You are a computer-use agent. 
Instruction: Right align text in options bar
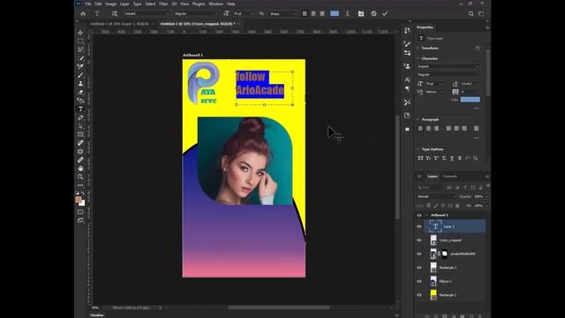322,14
